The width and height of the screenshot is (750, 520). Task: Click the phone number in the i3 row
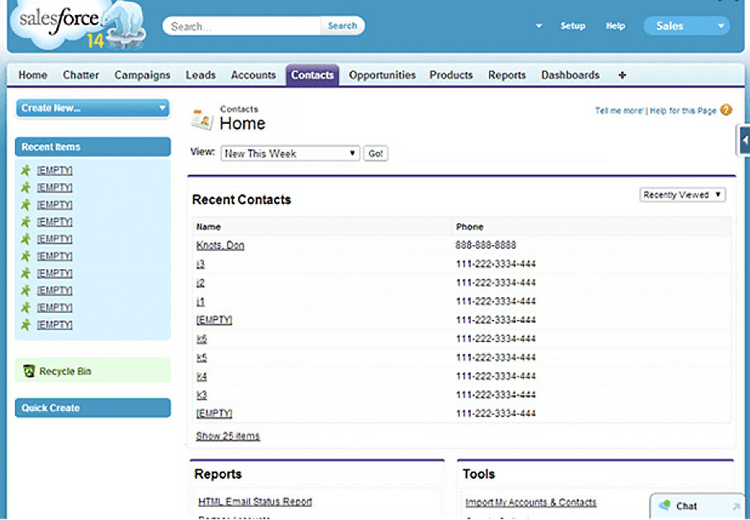[x=496, y=264]
